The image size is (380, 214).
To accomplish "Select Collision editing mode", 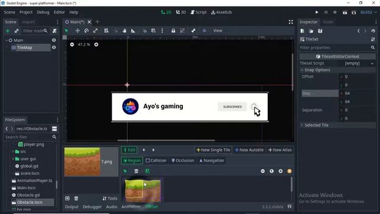I will tap(156, 160).
